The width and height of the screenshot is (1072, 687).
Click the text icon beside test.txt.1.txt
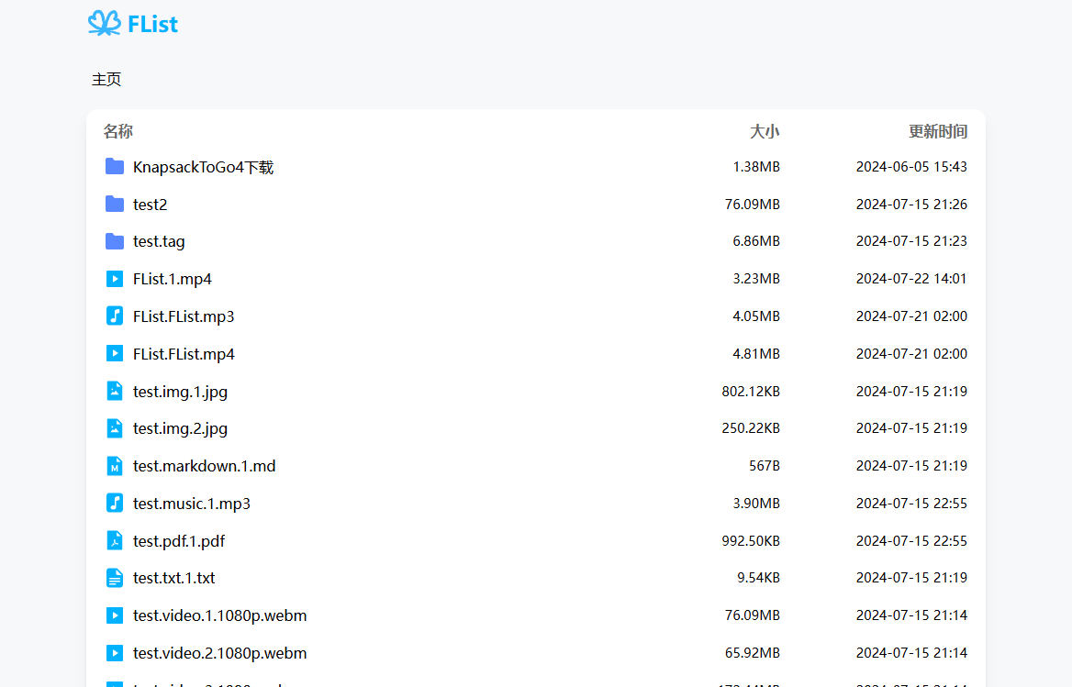[x=114, y=578]
